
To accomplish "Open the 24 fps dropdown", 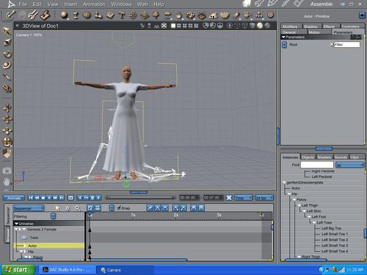I will (264, 197).
